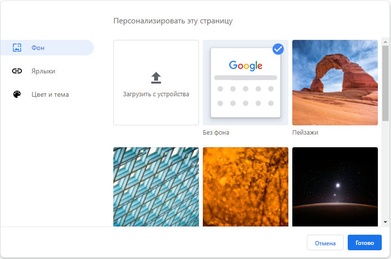Viewport: 391px width, 259px height.
Task: Click the scrollbar down arrow
Action: click(x=385, y=222)
